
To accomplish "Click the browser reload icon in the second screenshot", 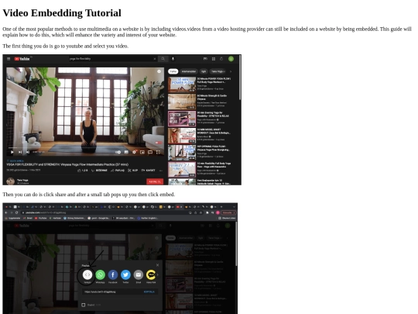I will click(x=16, y=212).
